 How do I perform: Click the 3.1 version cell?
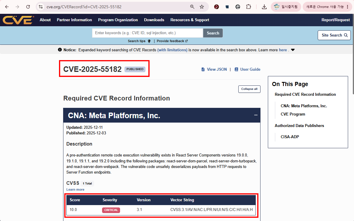[139, 210]
